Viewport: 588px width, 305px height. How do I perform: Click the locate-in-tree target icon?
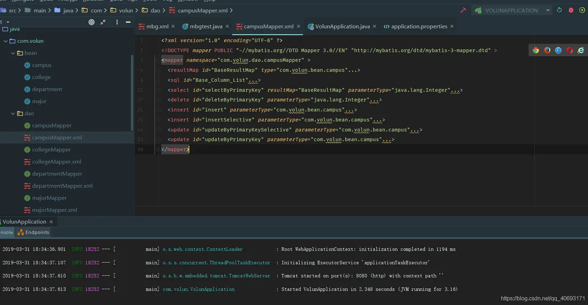point(92,22)
